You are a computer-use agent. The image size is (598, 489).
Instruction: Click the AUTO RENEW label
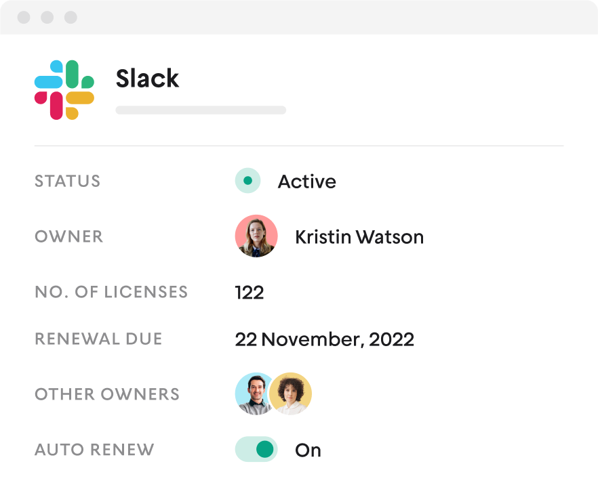click(95, 450)
